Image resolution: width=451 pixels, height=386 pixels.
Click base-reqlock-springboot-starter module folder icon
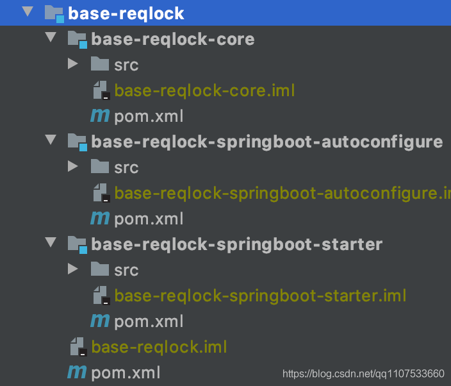click(78, 245)
